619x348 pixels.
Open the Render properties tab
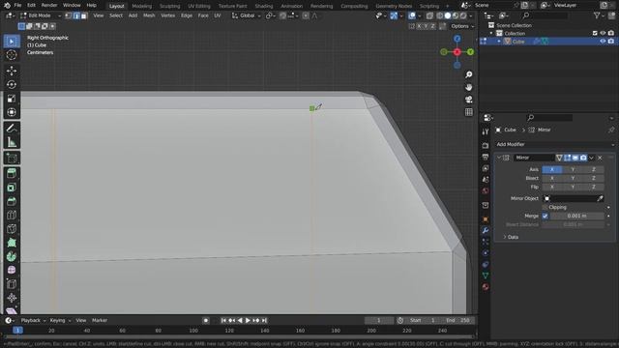[486, 146]
